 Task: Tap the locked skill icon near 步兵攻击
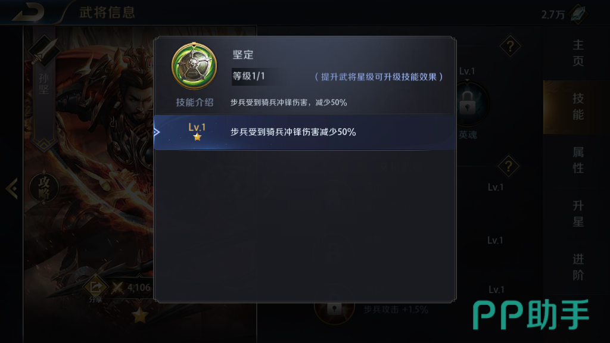pyautogui.click(x=334, y=308)
